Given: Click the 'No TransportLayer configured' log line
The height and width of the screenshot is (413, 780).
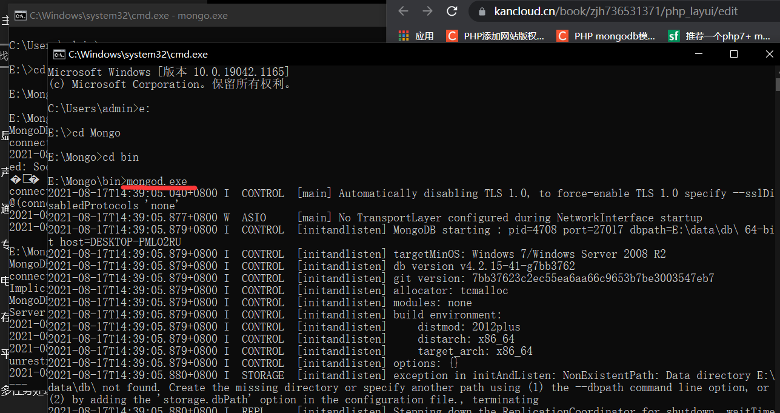Looking at the screenshot, I should (x=375, y=218).
